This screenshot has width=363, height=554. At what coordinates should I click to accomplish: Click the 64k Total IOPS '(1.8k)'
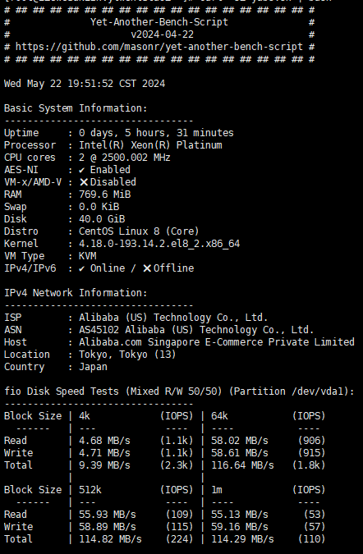click(309, 465)
